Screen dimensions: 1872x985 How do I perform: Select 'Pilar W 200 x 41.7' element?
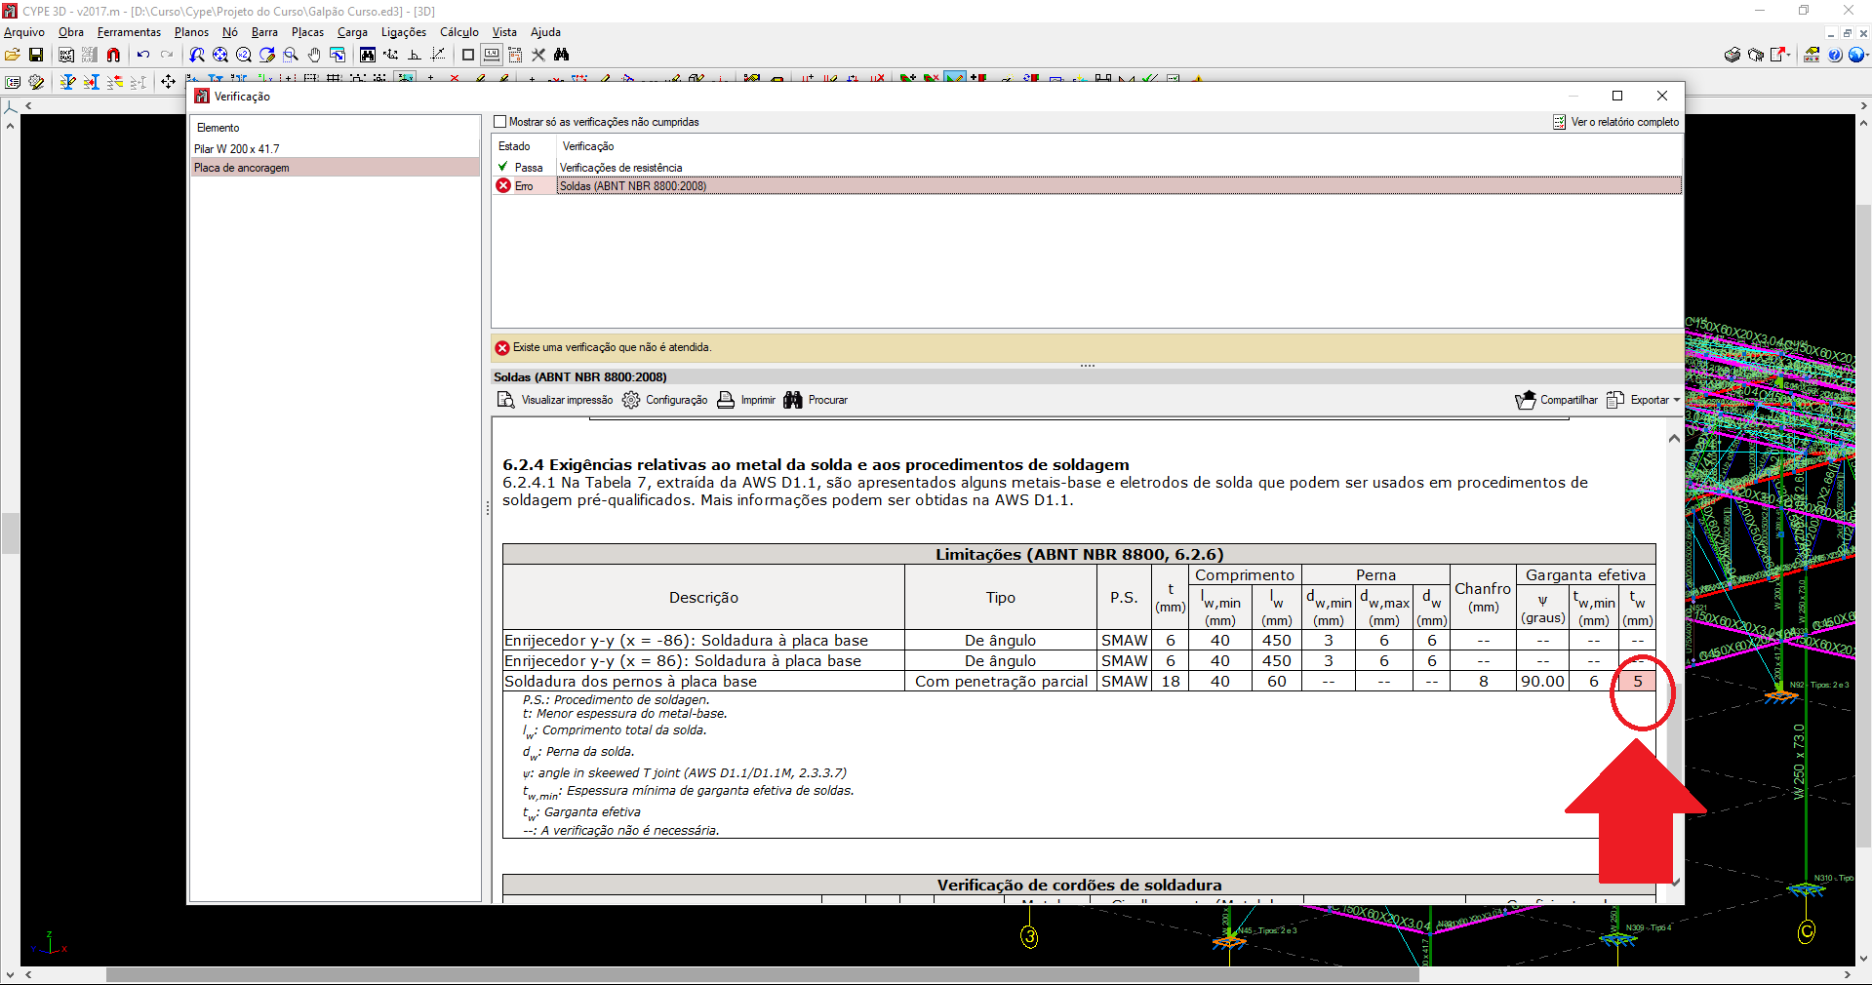[x=237, y=149]
